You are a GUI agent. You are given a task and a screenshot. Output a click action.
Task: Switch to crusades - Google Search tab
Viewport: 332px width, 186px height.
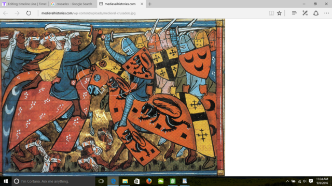pyautogui.click(x=73, y=4)
